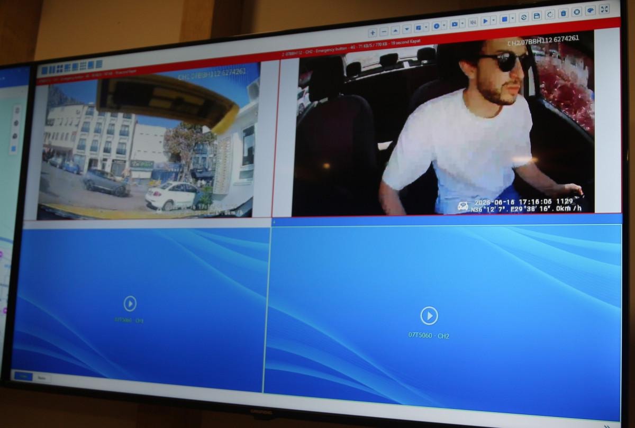The height and width of the screenshot is (428, 635).
Task: Click the minus zoom-out icon in toolbar
Action: (384, 31)
